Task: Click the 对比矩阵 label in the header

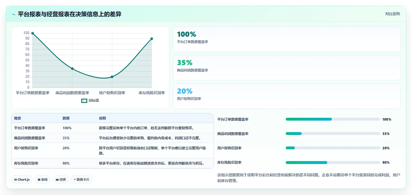Action: 392,14
